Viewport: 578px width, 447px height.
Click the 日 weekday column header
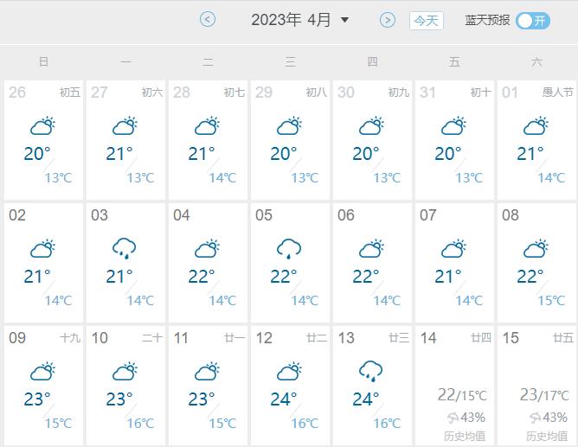click(43, 62)
